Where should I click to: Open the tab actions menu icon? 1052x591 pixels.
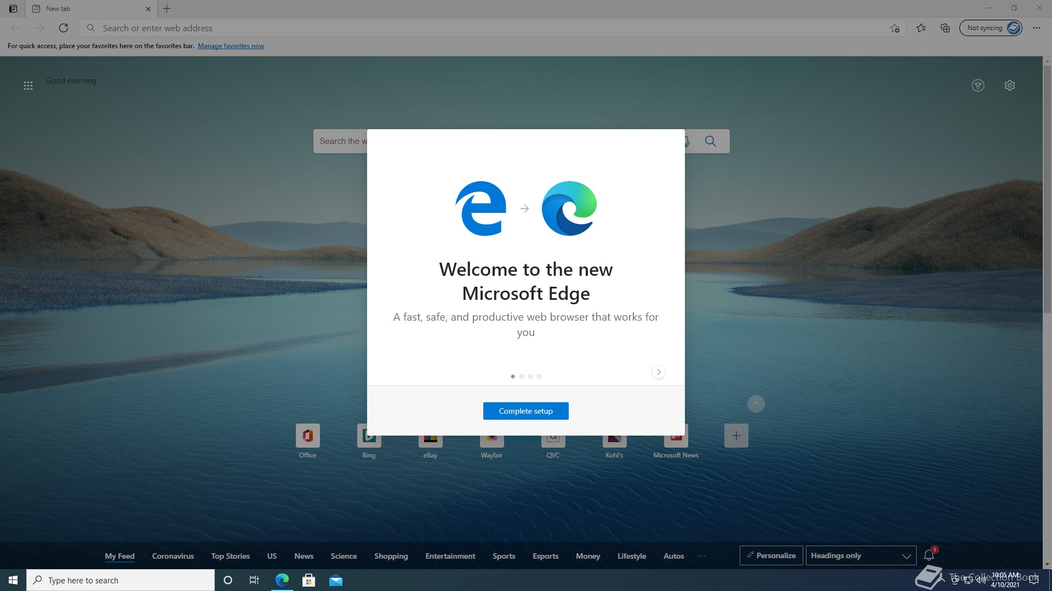[x=13, y=9]
